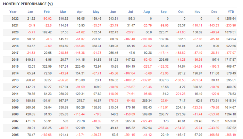243x139 pixels.
Task: Select the 2014 year row label
Action: point(15,73)
